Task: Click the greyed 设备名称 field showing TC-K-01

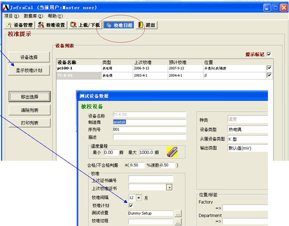Action: coord(150,114)
